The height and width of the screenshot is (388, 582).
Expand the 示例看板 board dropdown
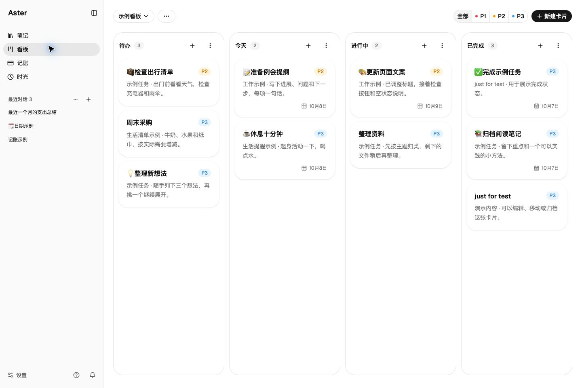pyautogui.click(x=134, y=16)
